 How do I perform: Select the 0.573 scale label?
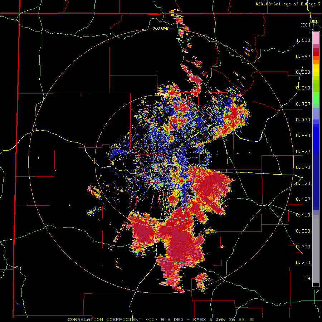[x=303, y=167]
